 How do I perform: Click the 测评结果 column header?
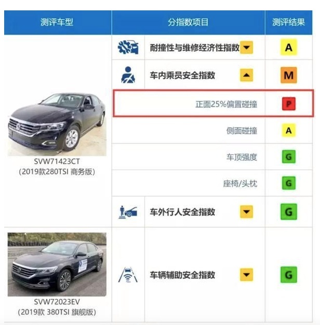(288, 22)
